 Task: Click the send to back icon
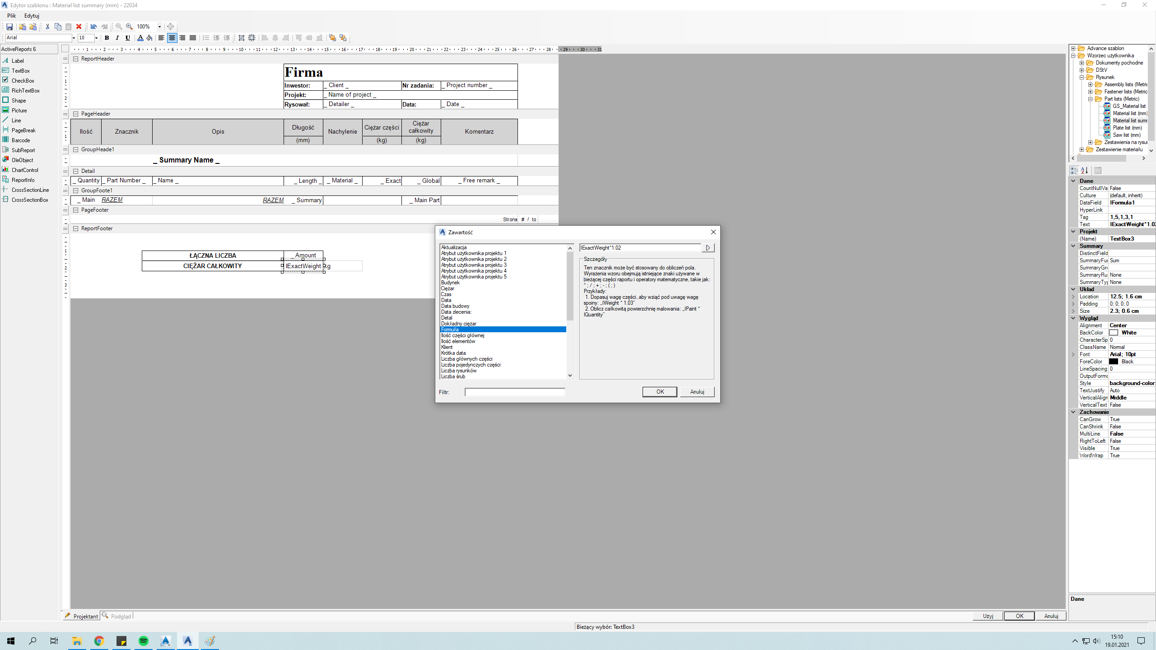pos(343,38)
